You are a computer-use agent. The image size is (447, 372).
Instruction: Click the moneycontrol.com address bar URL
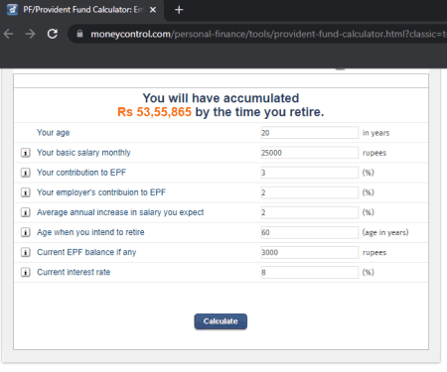tap(268, 34)
